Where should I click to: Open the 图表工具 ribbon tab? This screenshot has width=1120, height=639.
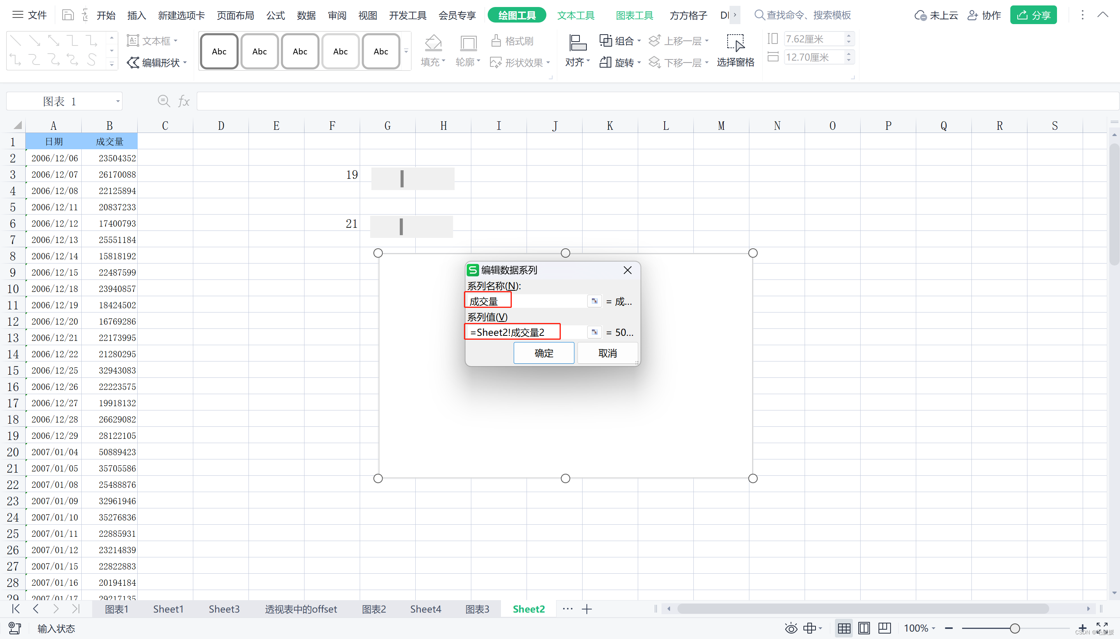[634, 16]
